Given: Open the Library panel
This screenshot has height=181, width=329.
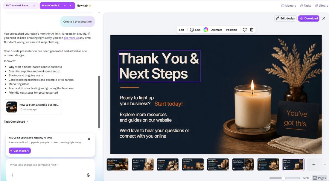Looking at the screenshot, I should coord(322,6).
